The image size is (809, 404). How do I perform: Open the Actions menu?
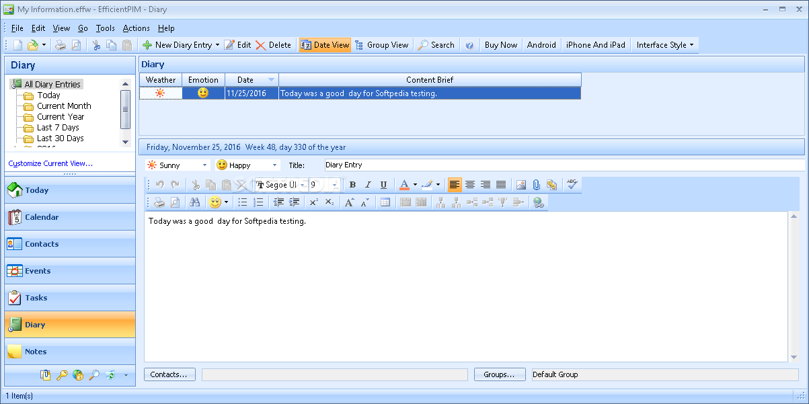[136, 28]
